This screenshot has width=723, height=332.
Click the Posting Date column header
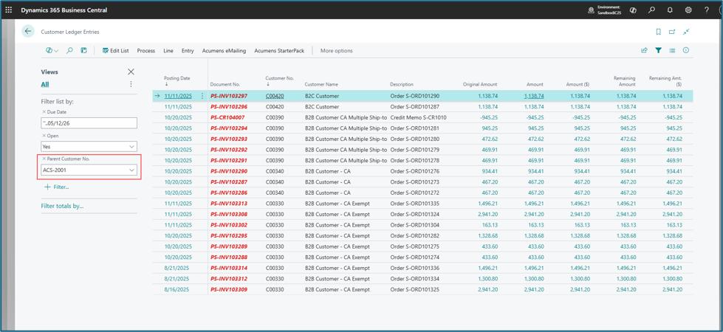tap(177, 78)
